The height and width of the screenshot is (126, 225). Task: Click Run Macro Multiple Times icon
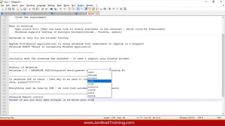[x=121, y=9]
